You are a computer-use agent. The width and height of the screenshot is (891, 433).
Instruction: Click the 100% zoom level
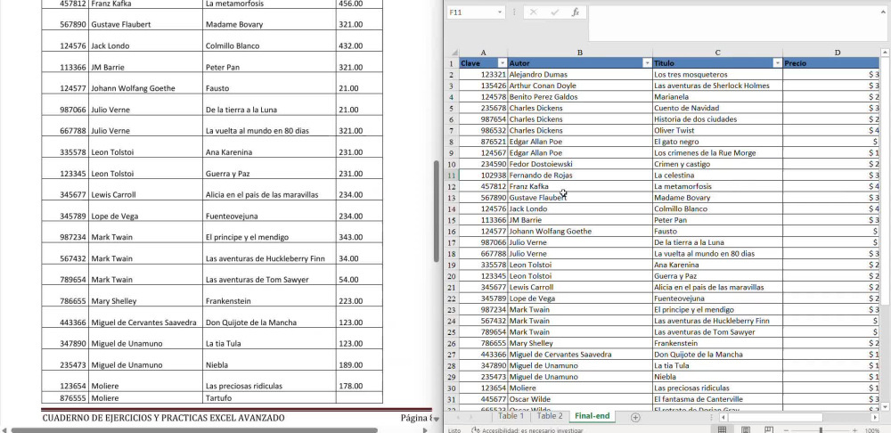(x=872, y=430)
